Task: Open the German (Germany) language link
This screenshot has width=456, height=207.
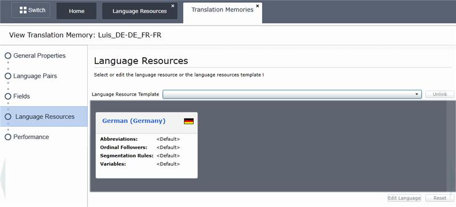Action: pos(134,121)
